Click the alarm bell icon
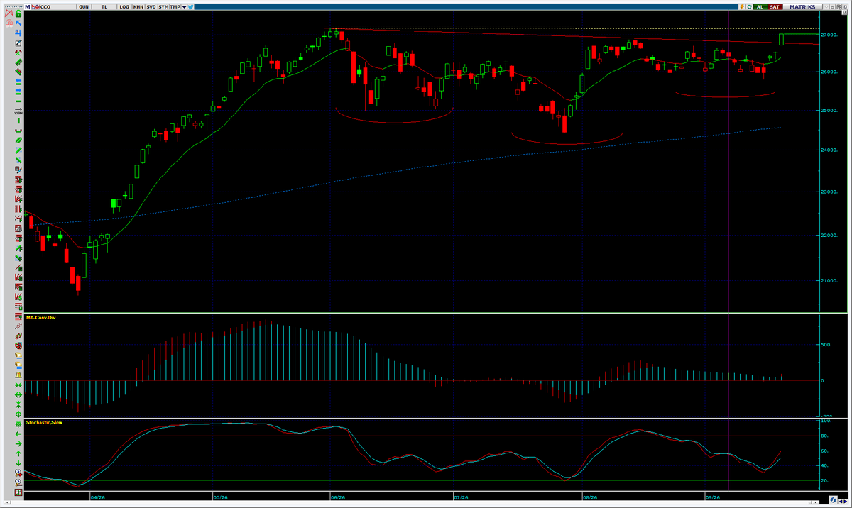Viewport: 852px width, 508px height. [x=18, y=375]
